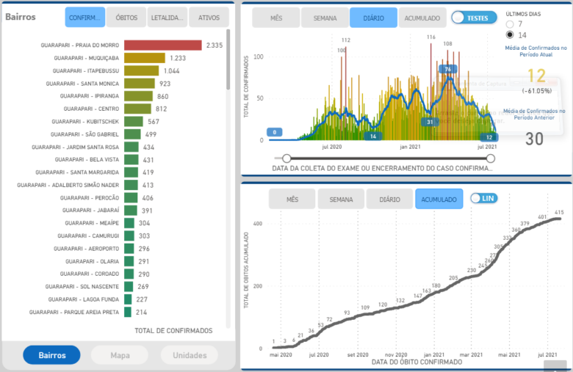Open the LETALIDA... tab

pyautogui.click(x=167, y=18)
